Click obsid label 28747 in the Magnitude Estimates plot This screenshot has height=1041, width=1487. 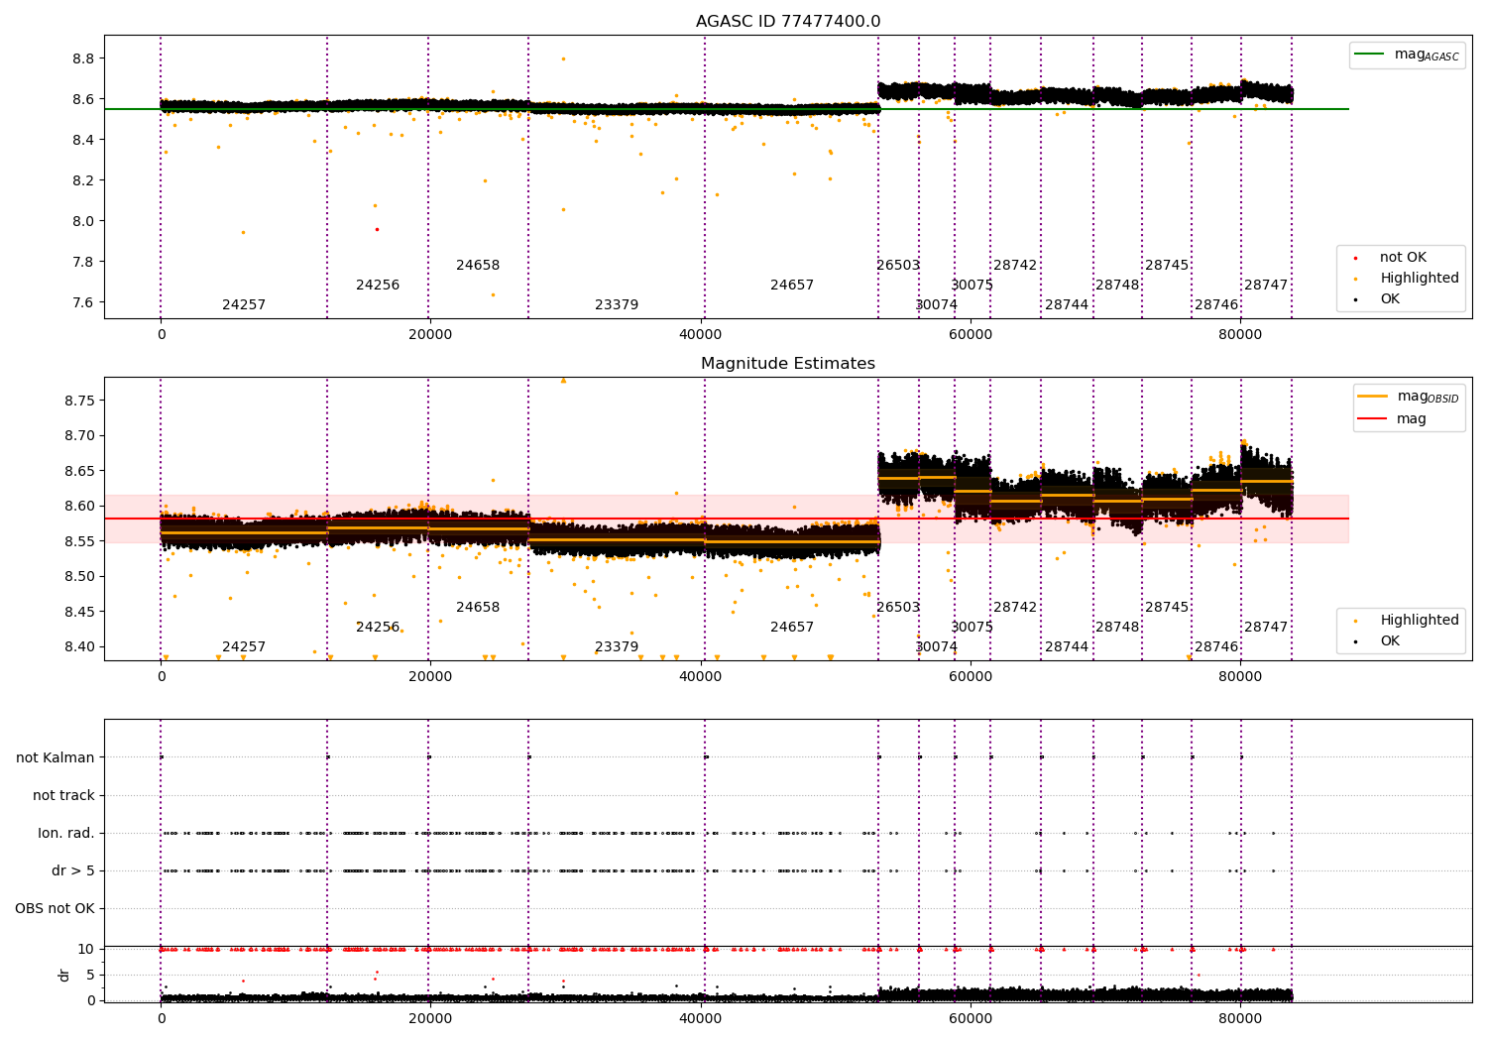click(1266, 628)
